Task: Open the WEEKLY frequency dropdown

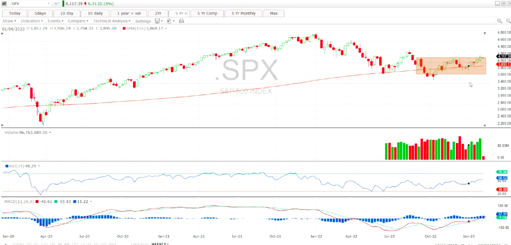Action: pyautogui.click(x=160, y=244)
